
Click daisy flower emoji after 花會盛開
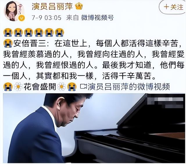point(62,86)
